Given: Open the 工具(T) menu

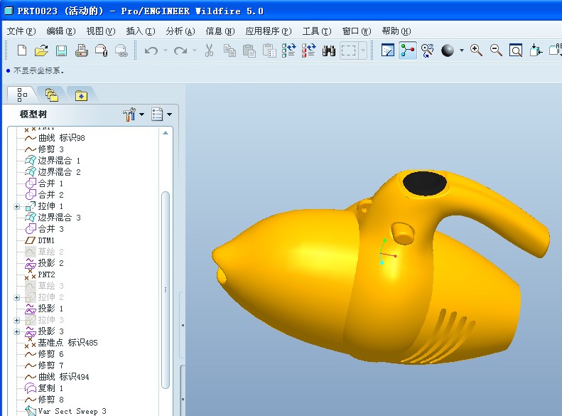Looking at the screenshot, I should tap(317, 31).
